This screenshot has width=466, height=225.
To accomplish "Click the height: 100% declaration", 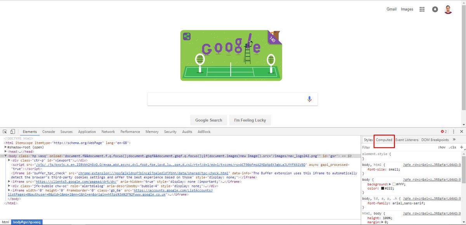I will pyautogui.click(x=381, y=218).
